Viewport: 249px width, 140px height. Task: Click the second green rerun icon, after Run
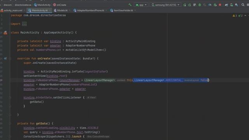tap(189, 5)
